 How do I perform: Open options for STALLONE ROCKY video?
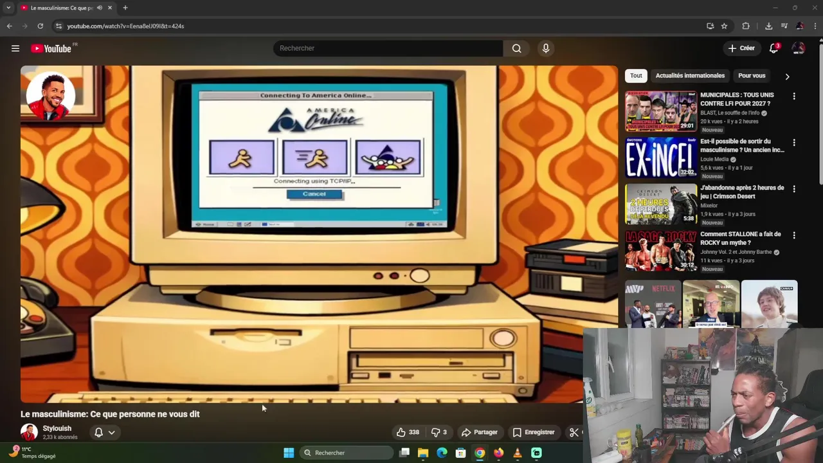point(794,235)
